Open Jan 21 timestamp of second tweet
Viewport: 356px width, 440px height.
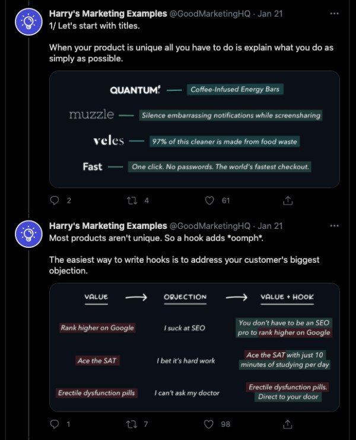tap(270, 226)
